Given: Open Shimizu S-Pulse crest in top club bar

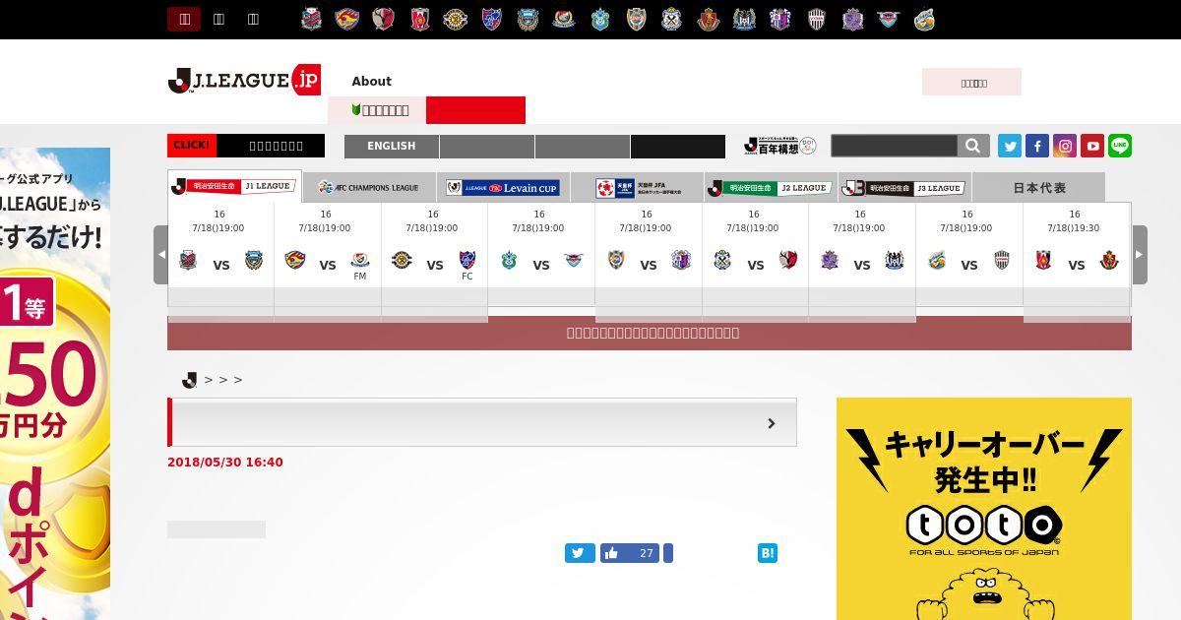Looking at the screenshot, I should click(637, 19).
